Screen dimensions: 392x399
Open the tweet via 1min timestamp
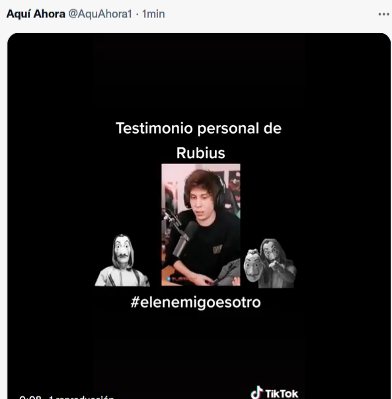point(153,14)
